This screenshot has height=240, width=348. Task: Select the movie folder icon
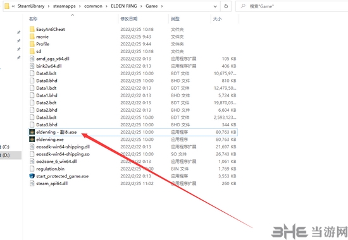(32, 37)
